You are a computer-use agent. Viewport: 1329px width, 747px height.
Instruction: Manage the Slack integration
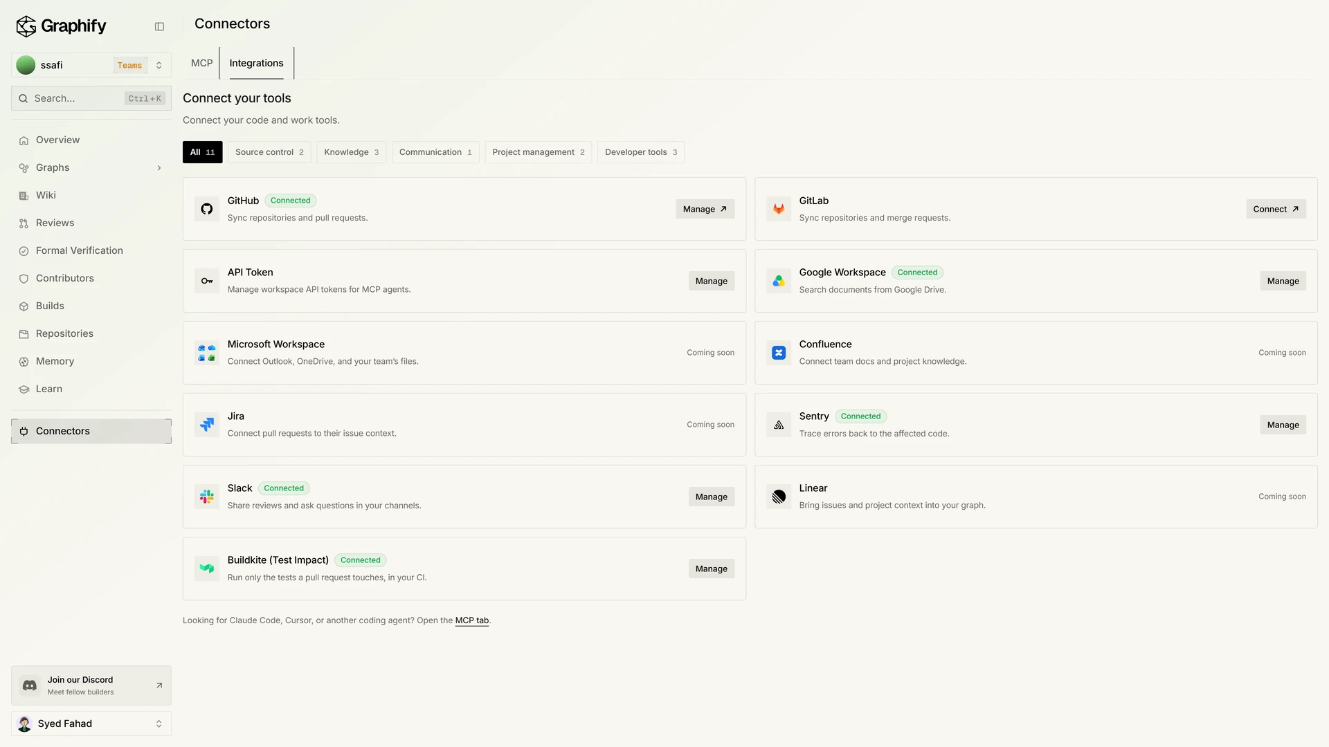click(712, 497)
